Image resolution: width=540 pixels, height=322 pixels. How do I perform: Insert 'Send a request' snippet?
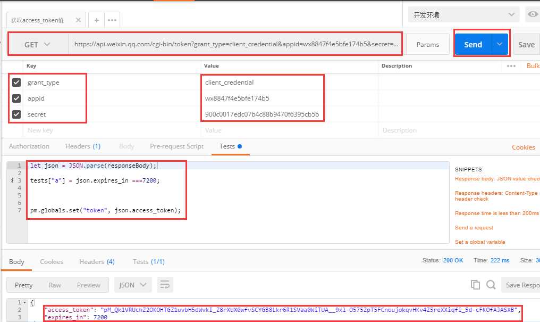pyautogui.click(x=474, y=228)
